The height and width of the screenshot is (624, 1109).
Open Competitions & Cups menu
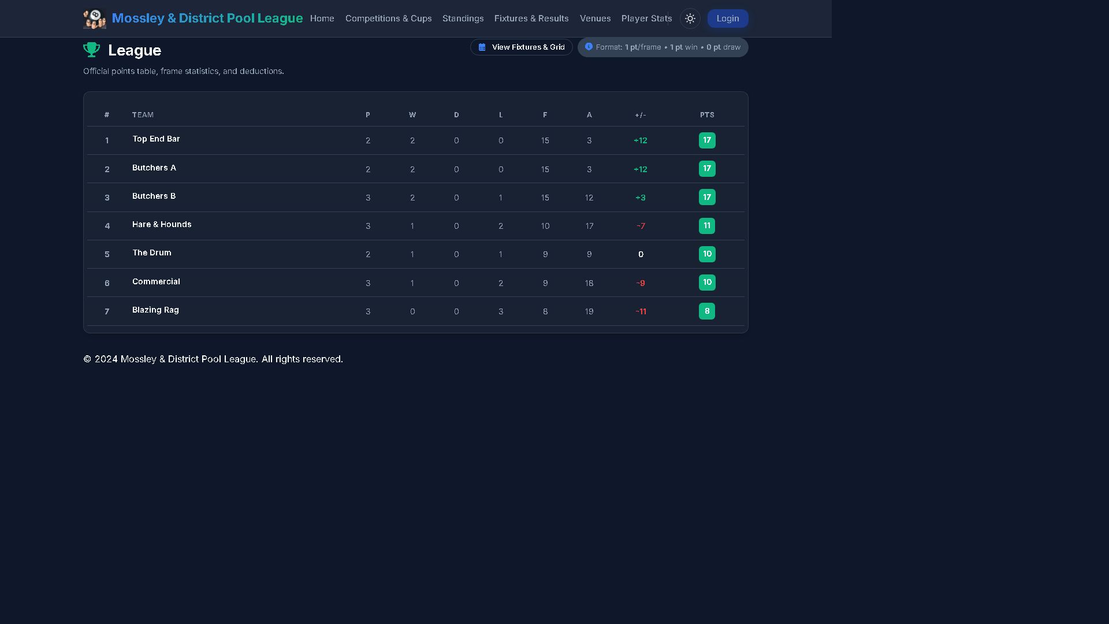click(x=389, y=18)
